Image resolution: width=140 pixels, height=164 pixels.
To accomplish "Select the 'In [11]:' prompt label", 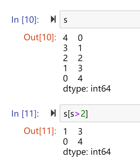I will coord(25,114).
